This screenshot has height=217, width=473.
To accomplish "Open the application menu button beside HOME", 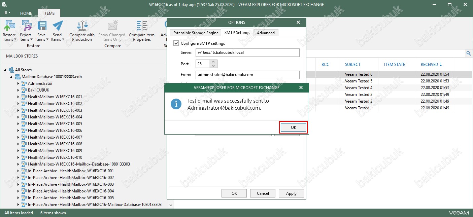I will point(7,13).
